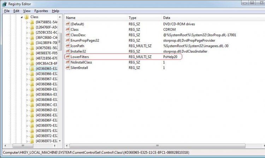Screen dimensions: 265x158
Task: Click the LowerFilters value icon
Action: click(68, 56)
